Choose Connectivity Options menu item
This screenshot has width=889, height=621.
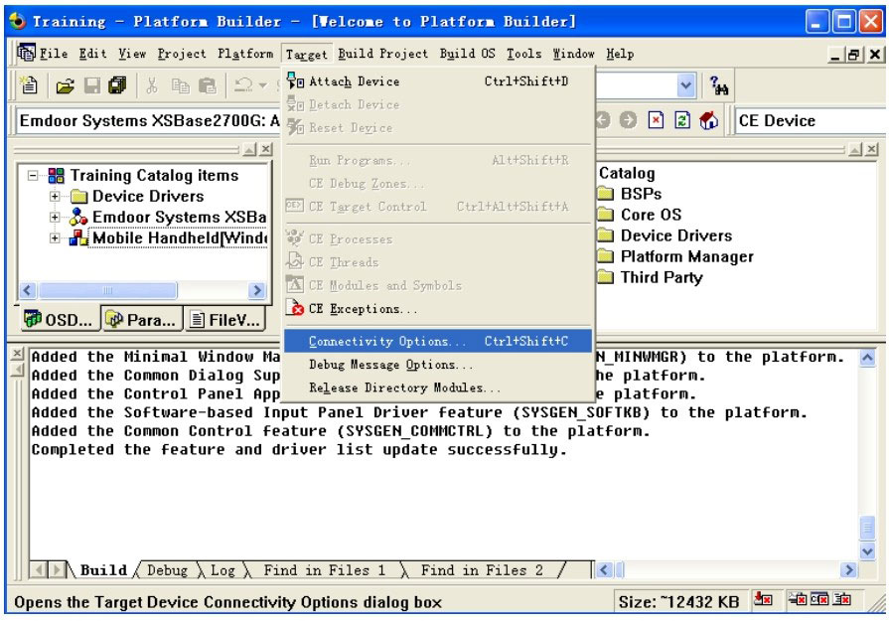386,342
